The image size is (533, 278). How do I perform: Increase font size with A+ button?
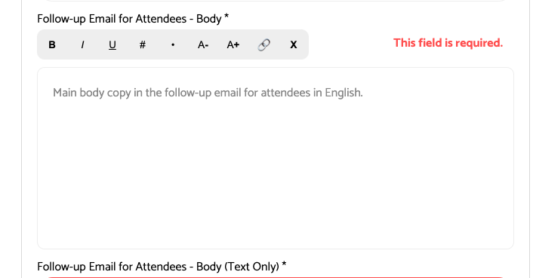click(x=233, y=44)
